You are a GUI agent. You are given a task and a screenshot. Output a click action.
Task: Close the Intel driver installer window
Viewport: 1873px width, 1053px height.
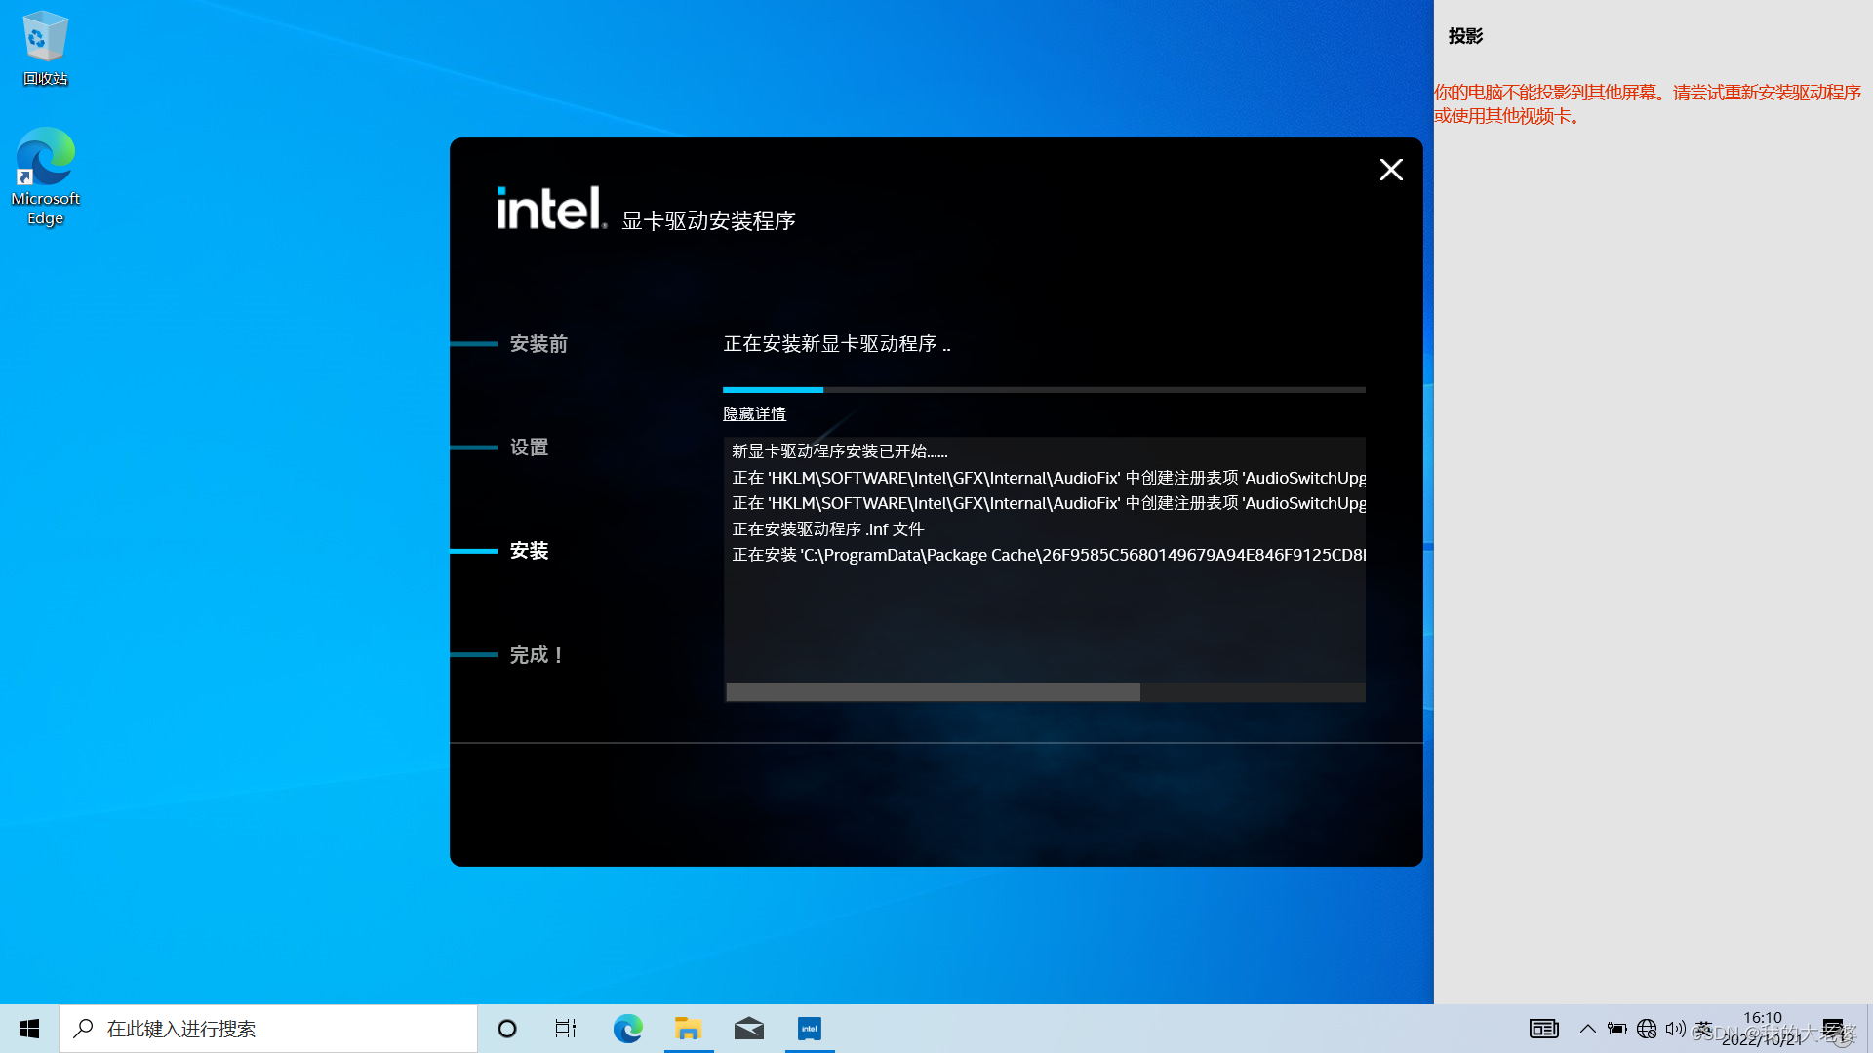pyautogui.click(x=1391, y=170)
